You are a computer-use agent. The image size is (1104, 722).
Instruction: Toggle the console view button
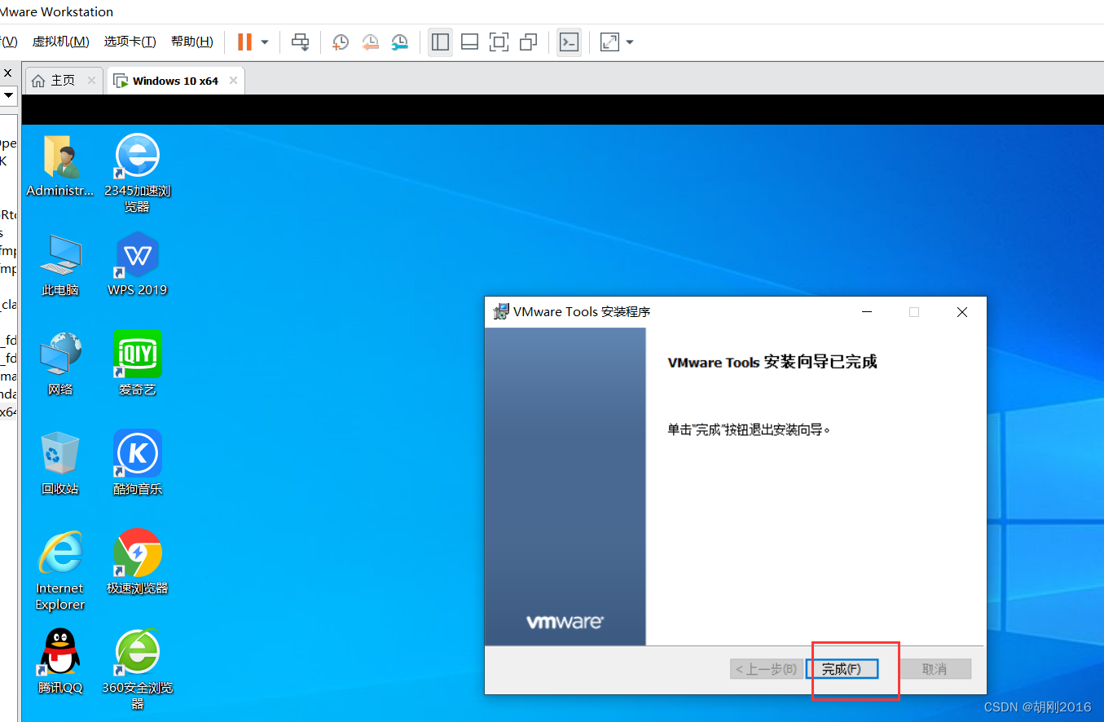click(x=570, y=42)
